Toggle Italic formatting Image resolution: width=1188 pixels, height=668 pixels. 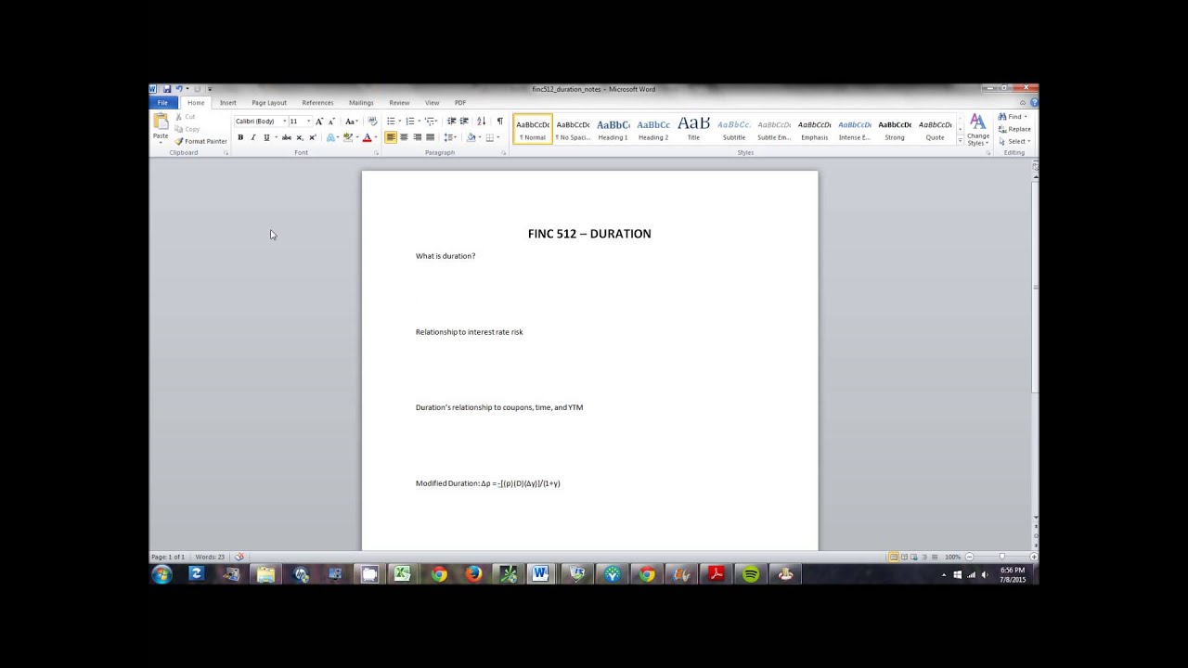(x=252, y=137)
